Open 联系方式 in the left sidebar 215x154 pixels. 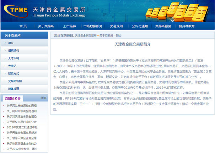pos(14,73)
